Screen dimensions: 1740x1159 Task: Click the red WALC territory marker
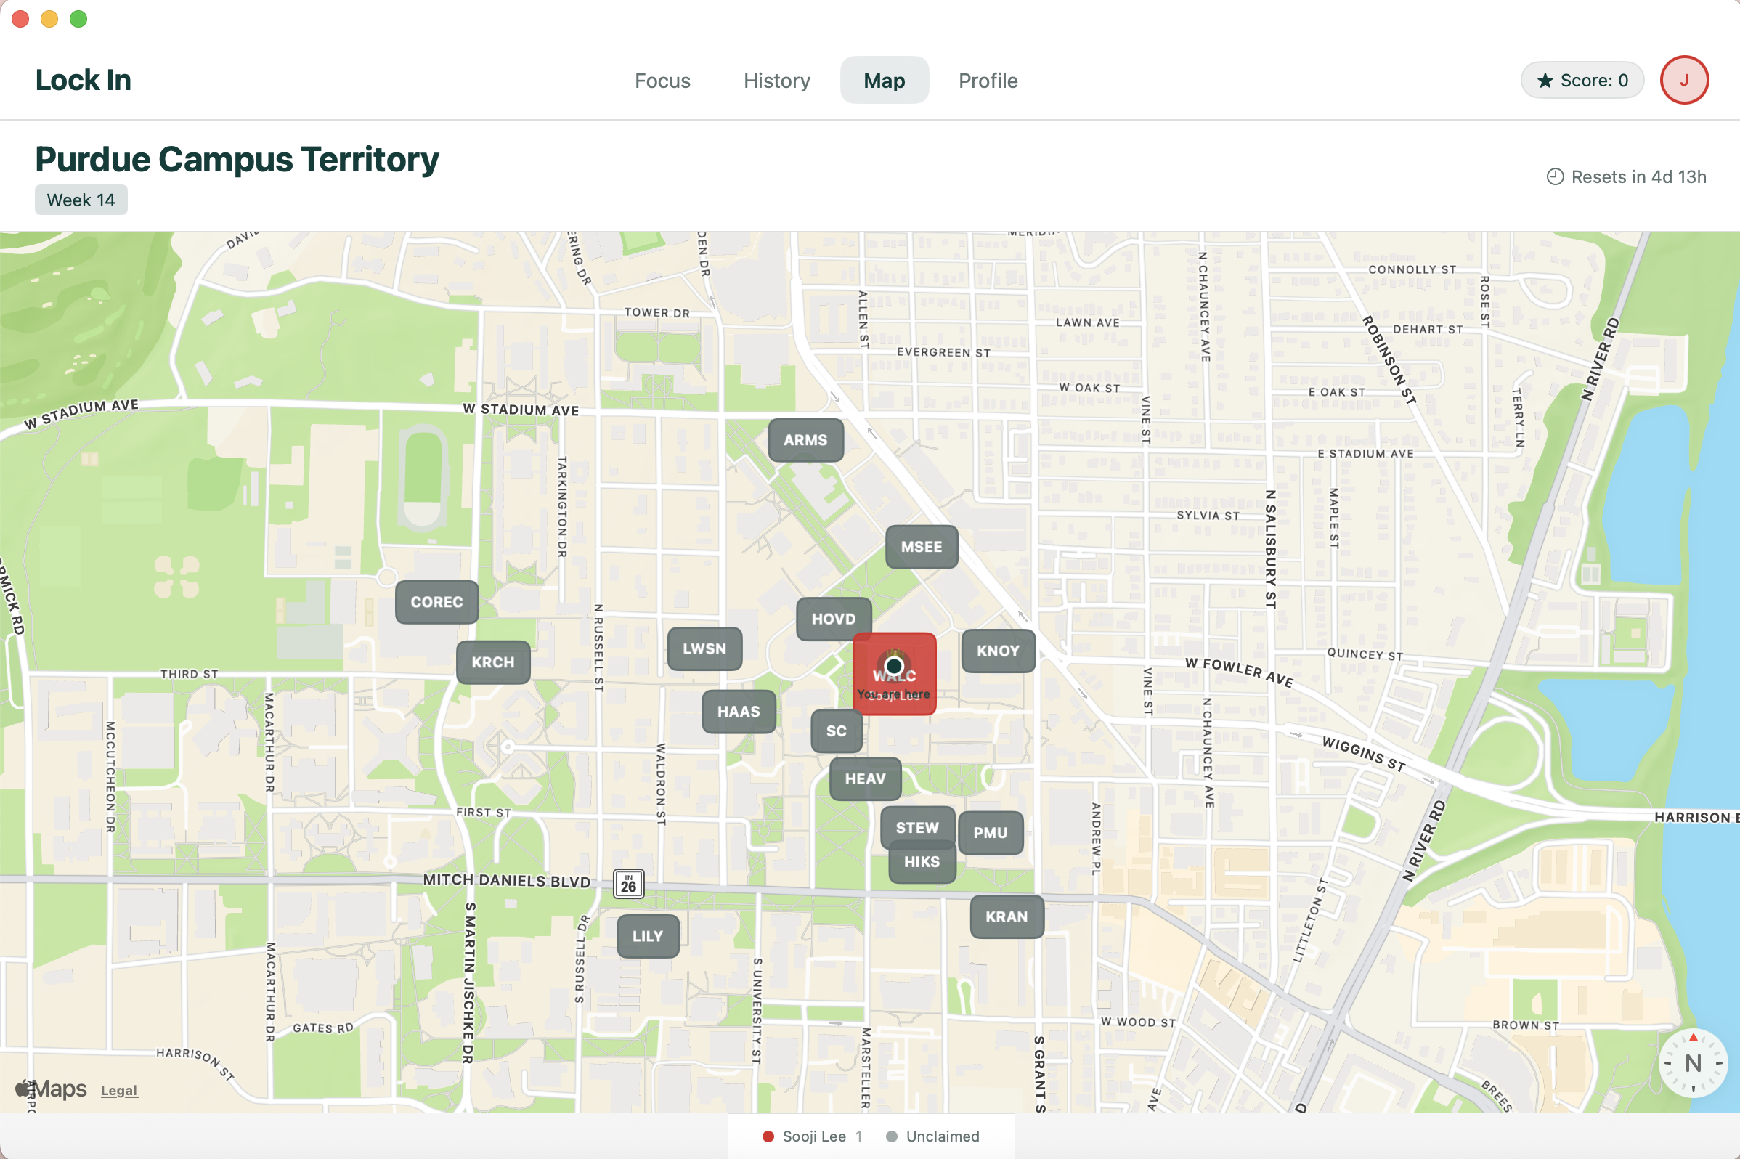pyautogui.click(x=895, y=674)
